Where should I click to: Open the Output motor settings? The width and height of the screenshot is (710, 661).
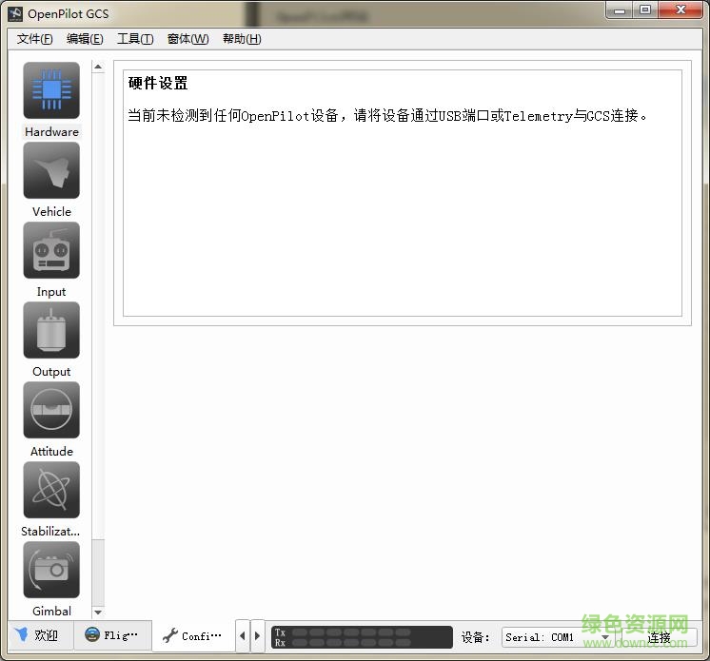pyautogui.click(x=51, y=330)
